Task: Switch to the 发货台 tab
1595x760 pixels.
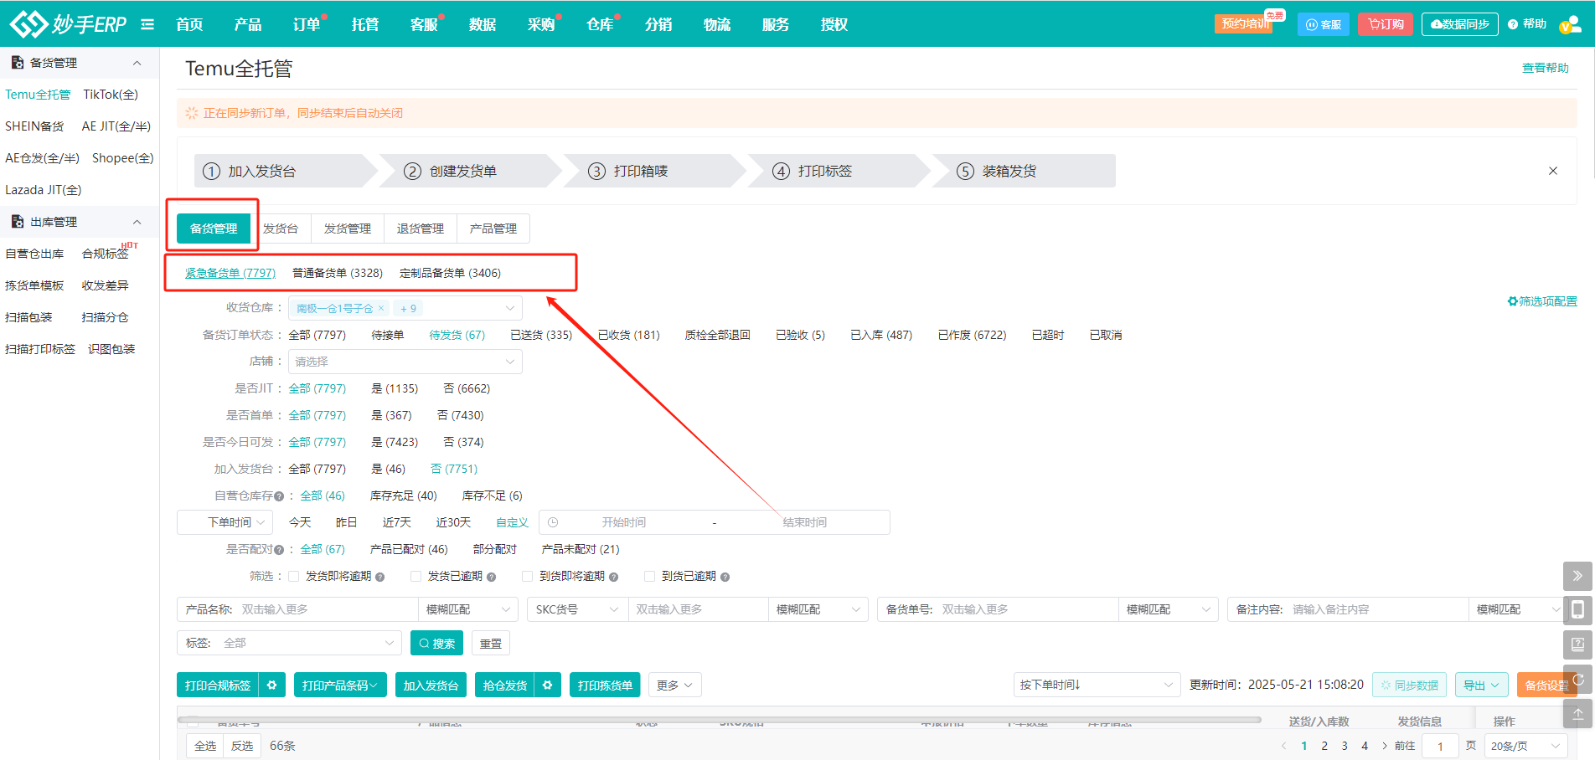Action: pos(281,229)
